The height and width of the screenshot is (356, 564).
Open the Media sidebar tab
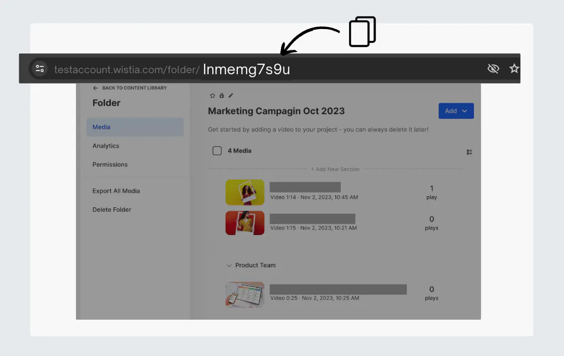pyautogui.click(x=135, y=127)
